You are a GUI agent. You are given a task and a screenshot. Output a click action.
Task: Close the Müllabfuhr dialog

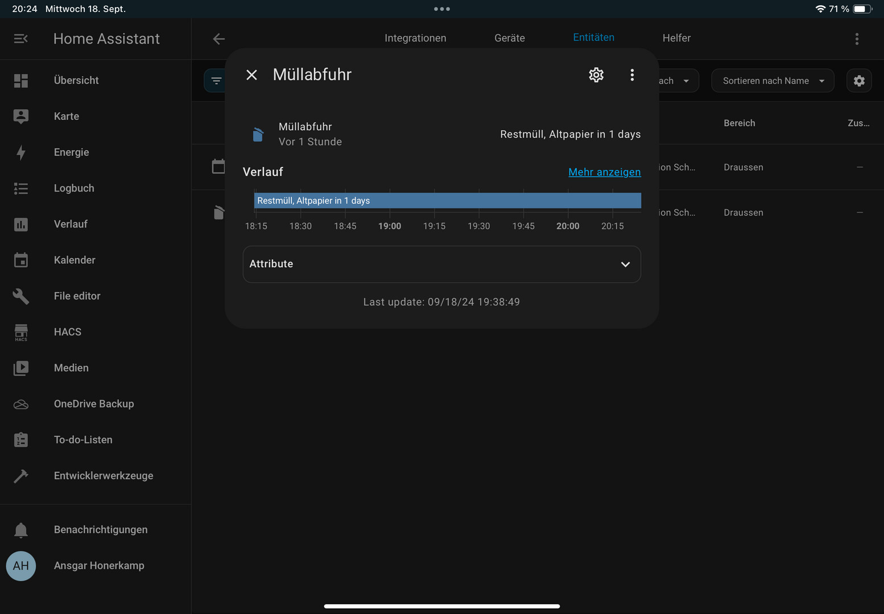coord(251,75)
